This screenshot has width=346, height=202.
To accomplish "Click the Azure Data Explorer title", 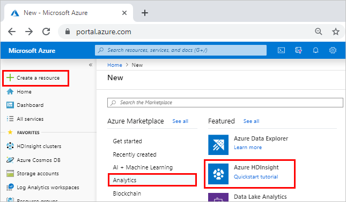I will coord(261,138).
